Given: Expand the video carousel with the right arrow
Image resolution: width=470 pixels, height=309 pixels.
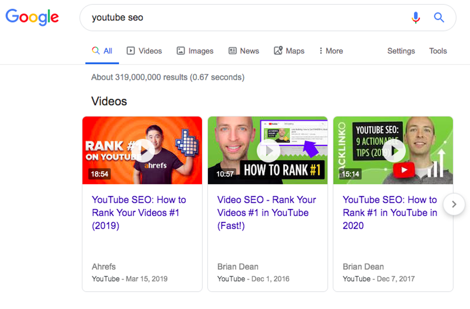Looking at the screenshot, I should (454, 204).
